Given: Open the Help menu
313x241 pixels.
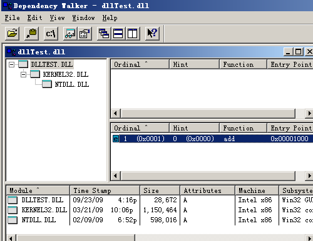Looking at the screenshot, I should (110, 18).
